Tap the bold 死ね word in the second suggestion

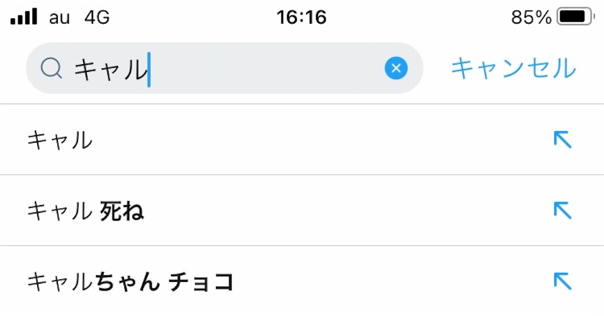tap(122, 210)
